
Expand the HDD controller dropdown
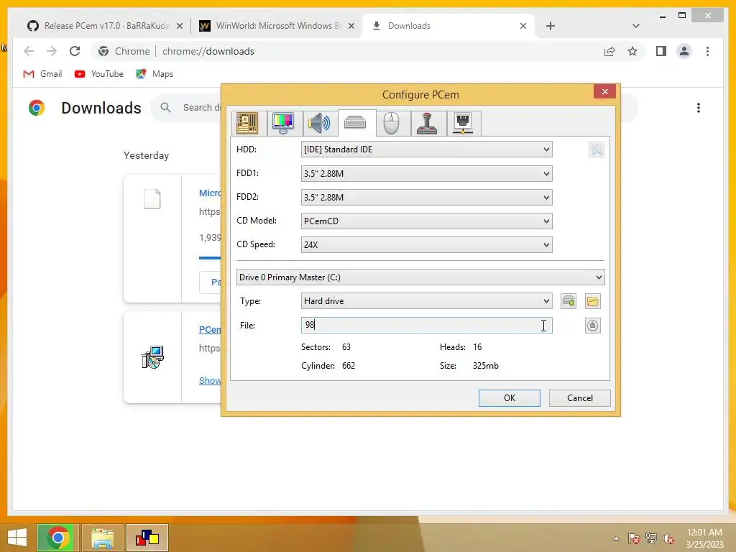[426, 149]
